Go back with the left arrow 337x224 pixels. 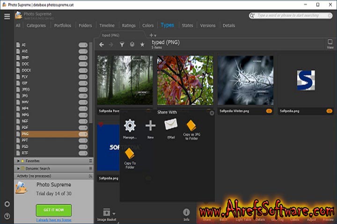pos(102,44)
